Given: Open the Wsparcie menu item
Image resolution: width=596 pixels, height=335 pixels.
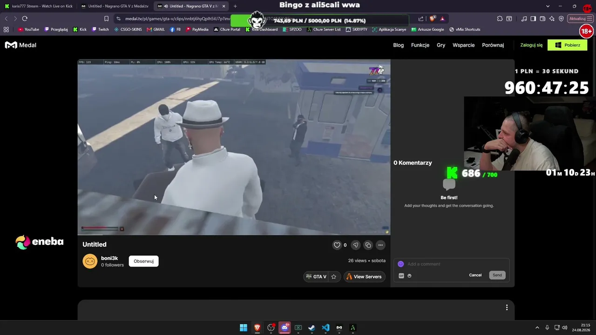Looking at the screenshot, I should pyautogui.click(x=464, y=45).
